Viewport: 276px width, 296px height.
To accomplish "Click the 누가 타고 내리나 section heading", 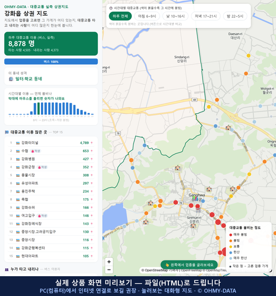I will (x=24, y=269).
